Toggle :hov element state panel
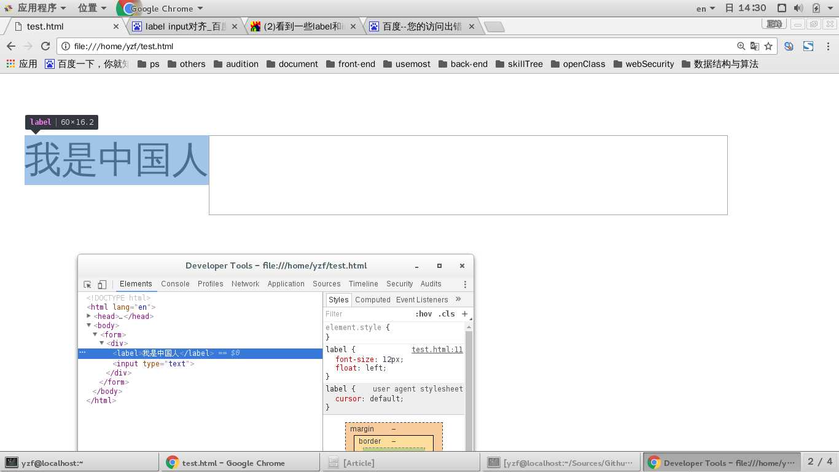The height and width of the screenshot is (472, 839). [x=424, y=313]
